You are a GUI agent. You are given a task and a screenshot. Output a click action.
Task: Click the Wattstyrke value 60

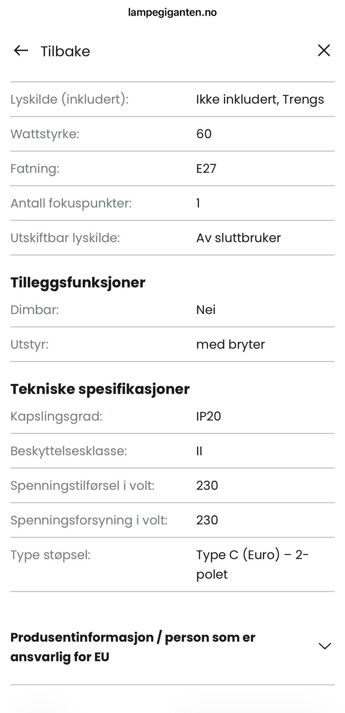tap(204, 134)
